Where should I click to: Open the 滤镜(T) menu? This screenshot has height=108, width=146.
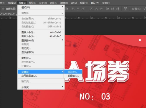[x=64, y=3]
